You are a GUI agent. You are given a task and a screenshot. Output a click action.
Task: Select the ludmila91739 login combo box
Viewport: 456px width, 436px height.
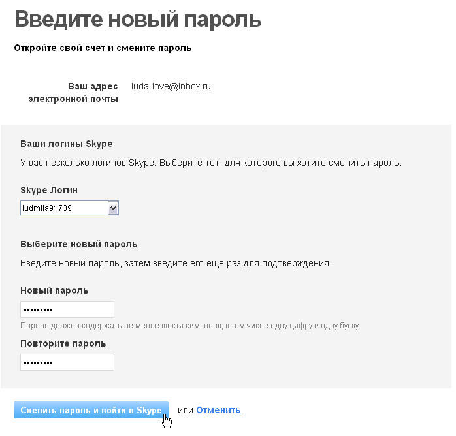click(x=69, y=208)
